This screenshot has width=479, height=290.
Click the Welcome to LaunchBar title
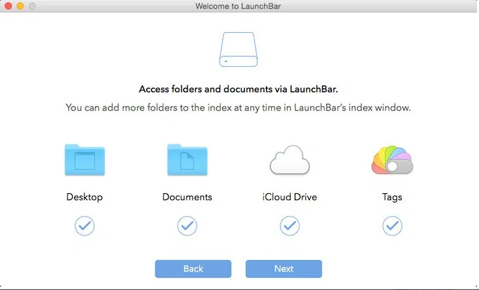(239, 6)
